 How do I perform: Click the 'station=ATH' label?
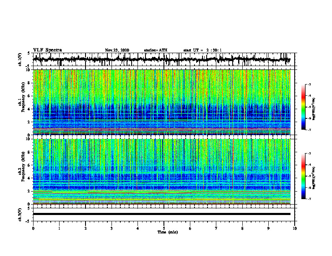pos(156,50)
